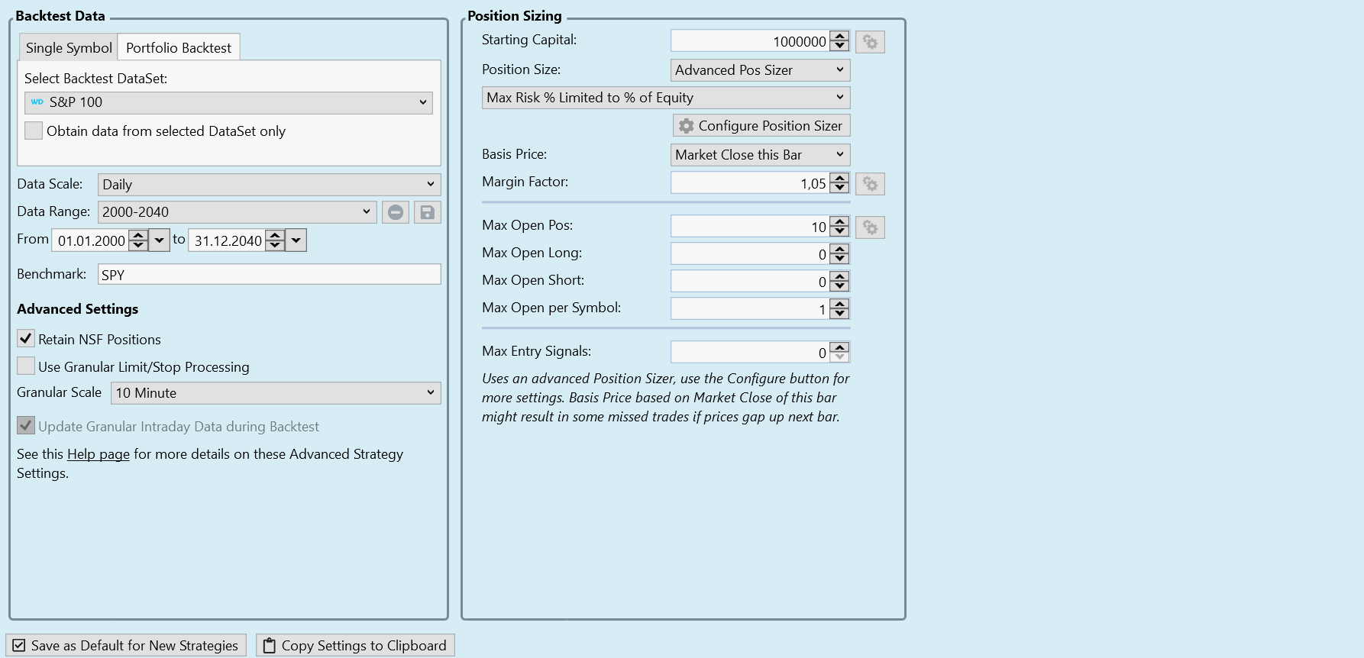Click the Configure Position Sizer button
This screenshot has width=1364, height=658.
coord(761,126)
